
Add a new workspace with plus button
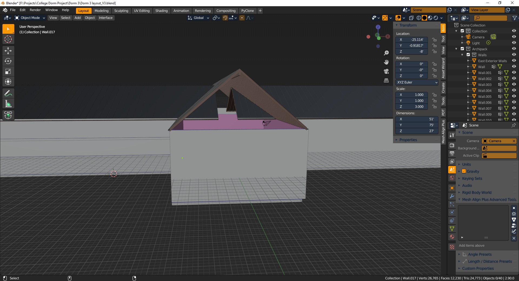coord(260,11)
